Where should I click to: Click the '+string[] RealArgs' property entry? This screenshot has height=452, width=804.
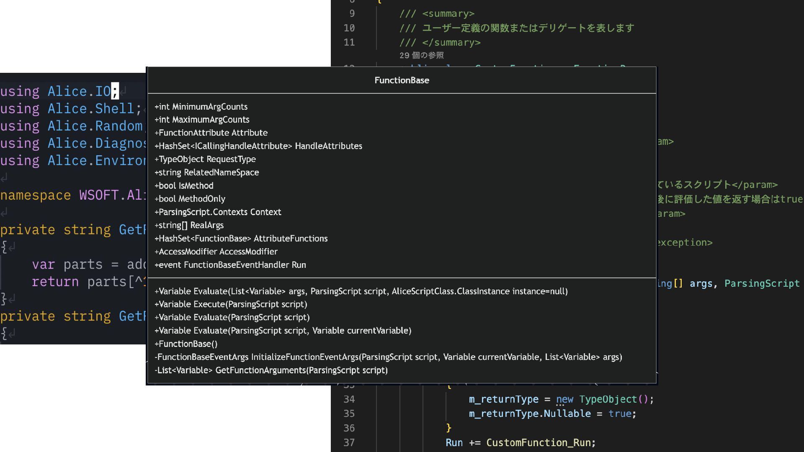189,225
